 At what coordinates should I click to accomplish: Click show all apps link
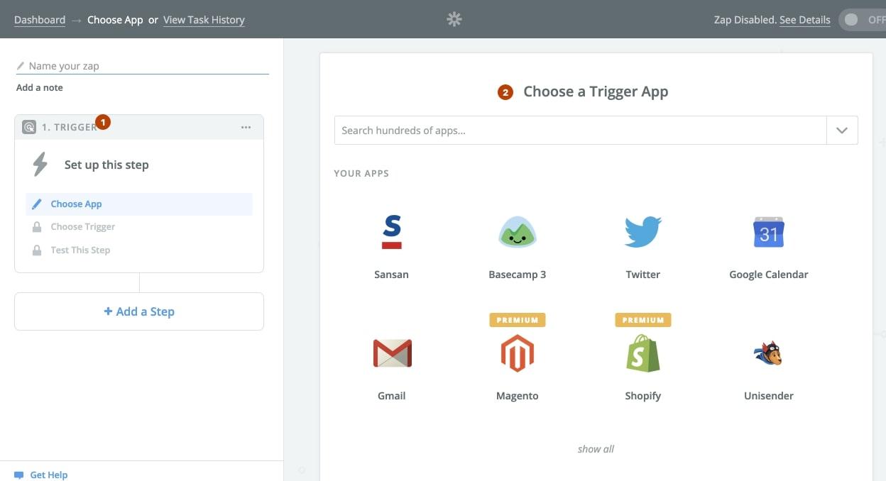click(596, 449)
